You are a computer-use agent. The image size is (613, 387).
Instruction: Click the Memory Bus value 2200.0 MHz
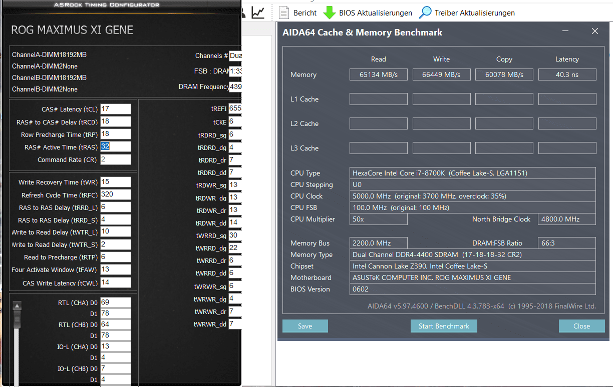click(x=378, y=243)
